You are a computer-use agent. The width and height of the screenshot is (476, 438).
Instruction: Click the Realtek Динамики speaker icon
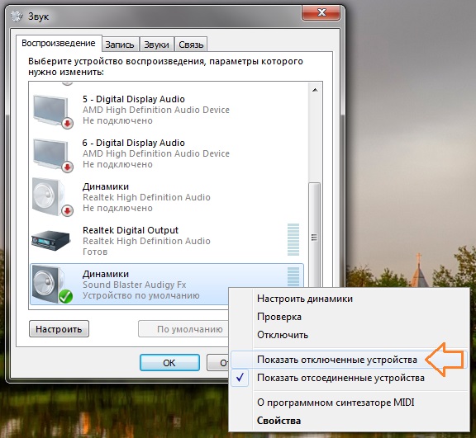[x=53, y=197]
